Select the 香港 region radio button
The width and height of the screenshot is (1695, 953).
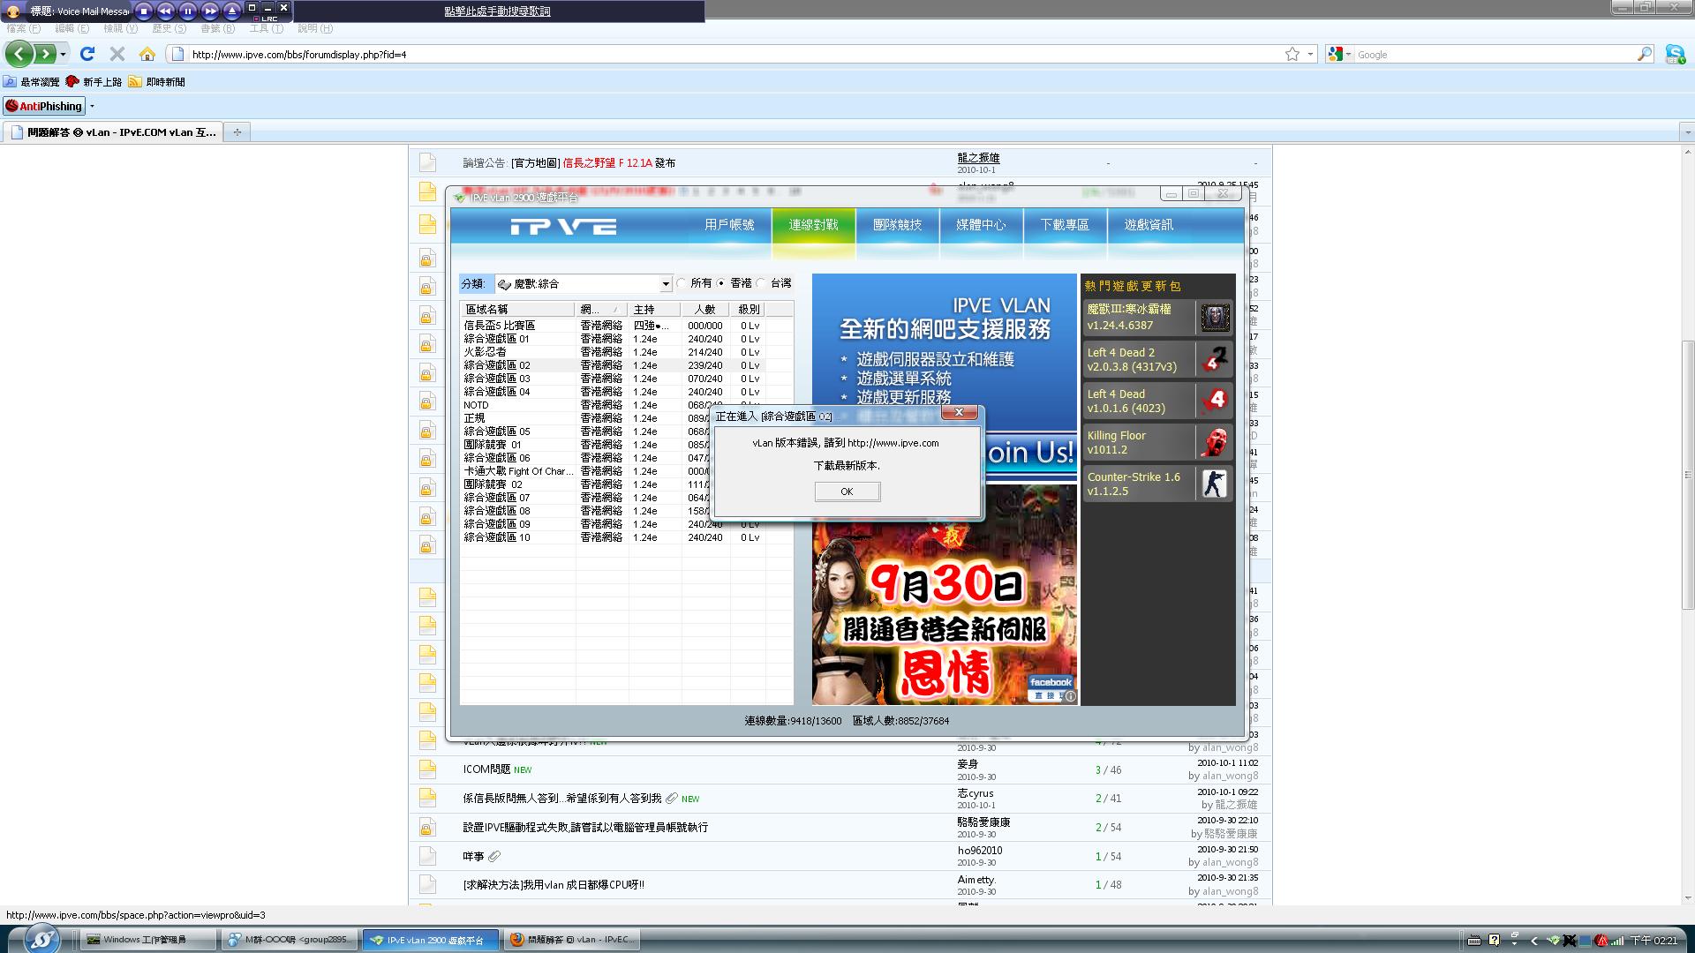(721, 283)
